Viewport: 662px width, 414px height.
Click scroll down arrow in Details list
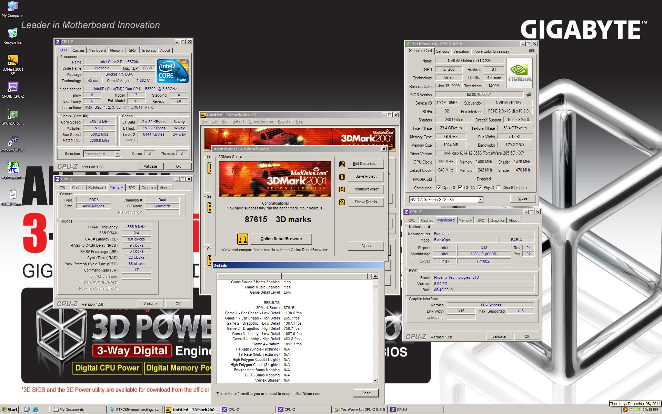click(375, 380)
